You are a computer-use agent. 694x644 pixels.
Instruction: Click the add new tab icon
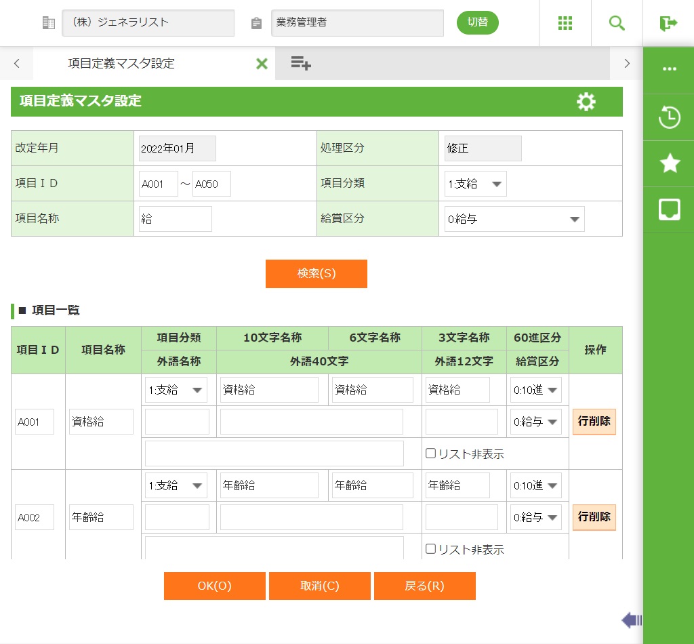301,64
